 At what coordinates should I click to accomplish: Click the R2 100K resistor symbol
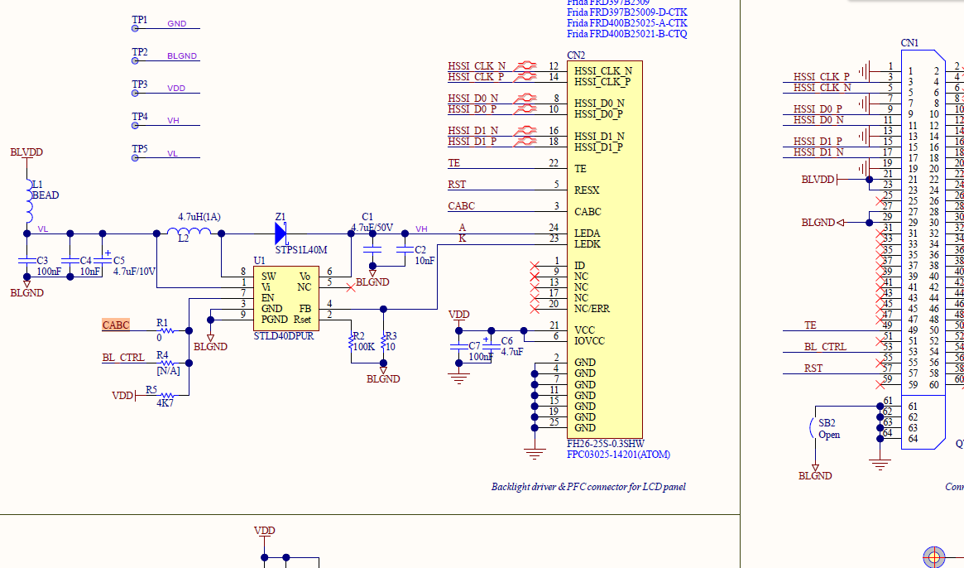(350, 342)
